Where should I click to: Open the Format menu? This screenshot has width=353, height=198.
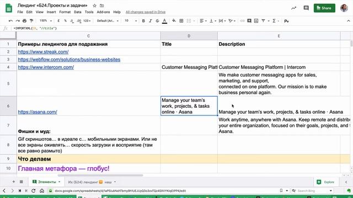coord(65,12)
